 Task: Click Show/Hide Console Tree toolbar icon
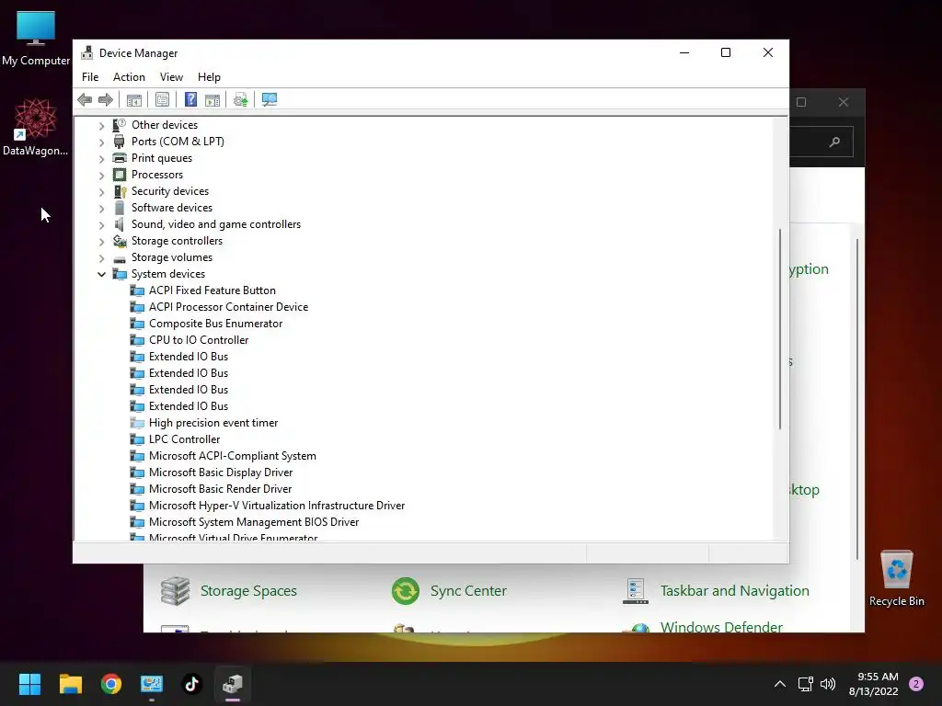tap(134, 99)
